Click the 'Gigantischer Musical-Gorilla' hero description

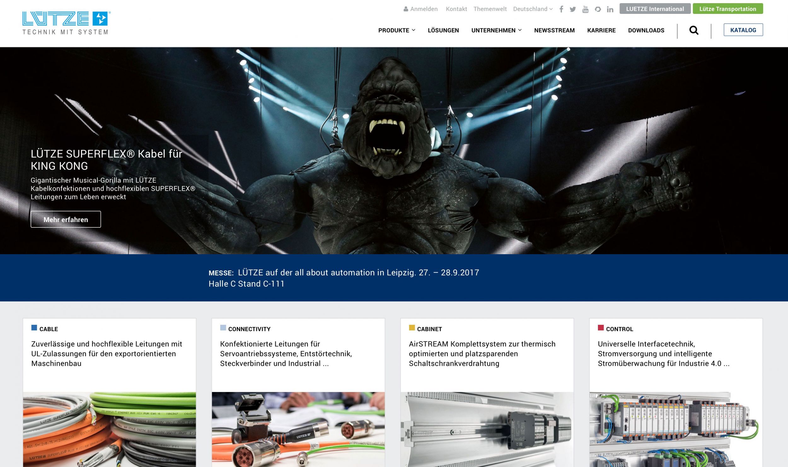coord(113,189)
